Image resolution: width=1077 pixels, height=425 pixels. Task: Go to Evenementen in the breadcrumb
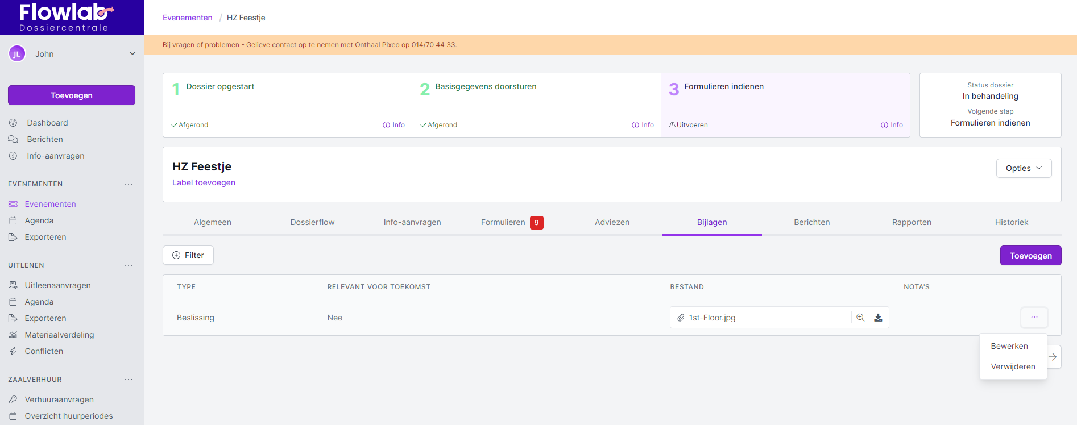pos(187,18)
